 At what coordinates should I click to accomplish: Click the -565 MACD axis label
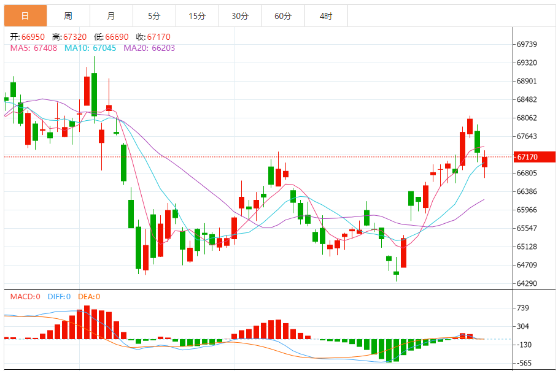(x=524, y=364)
